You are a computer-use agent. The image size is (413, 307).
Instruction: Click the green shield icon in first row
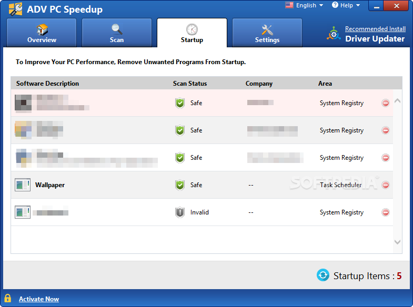pos(180,103)
